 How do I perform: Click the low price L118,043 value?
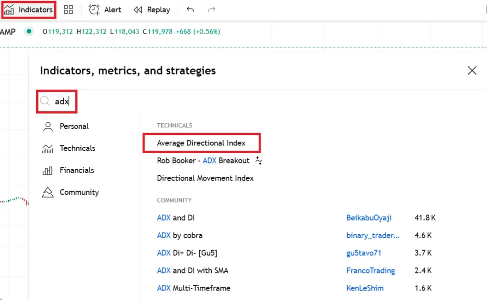click(125, 31)
